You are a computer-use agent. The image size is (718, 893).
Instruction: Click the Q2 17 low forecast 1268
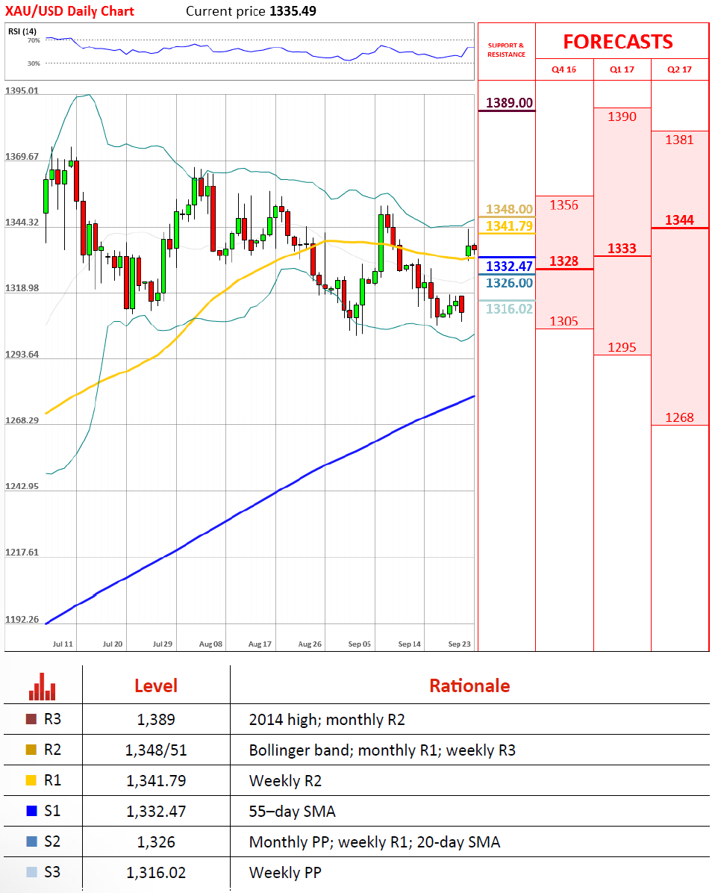click(x=679, y=417)
